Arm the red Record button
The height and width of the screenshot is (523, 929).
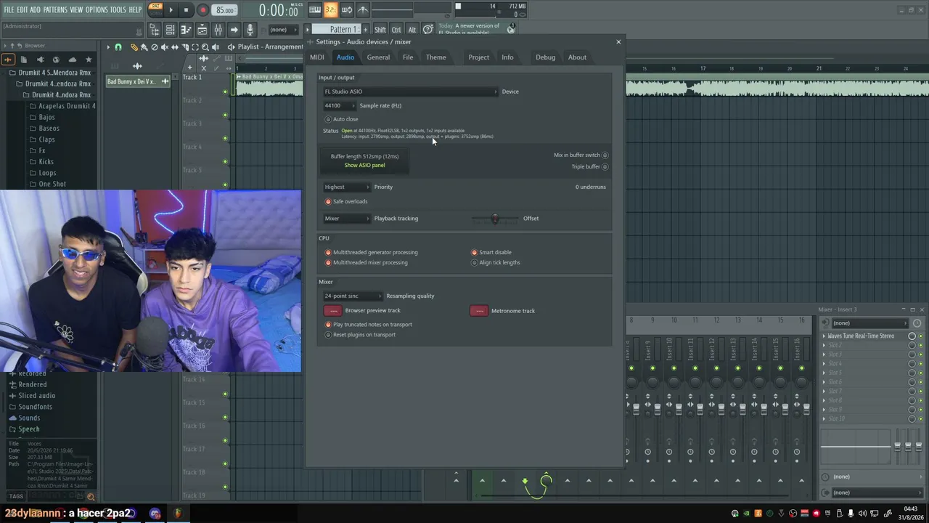coord(202,10)
